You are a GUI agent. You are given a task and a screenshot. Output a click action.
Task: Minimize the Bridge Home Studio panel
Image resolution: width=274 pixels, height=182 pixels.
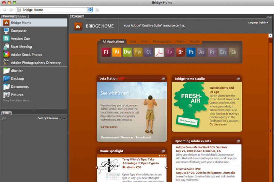pyautogui.click(x=238, y=79)
